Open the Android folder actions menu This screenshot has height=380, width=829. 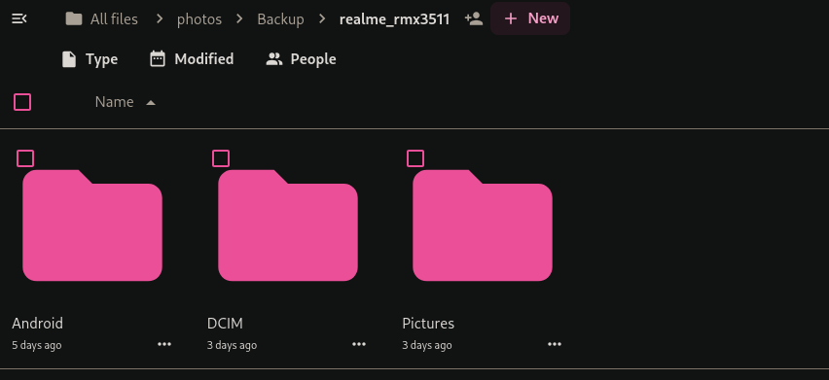point(164,344)
